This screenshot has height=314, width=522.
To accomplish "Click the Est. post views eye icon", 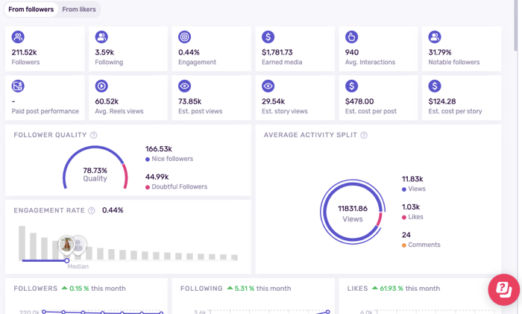I will [185, 87].
